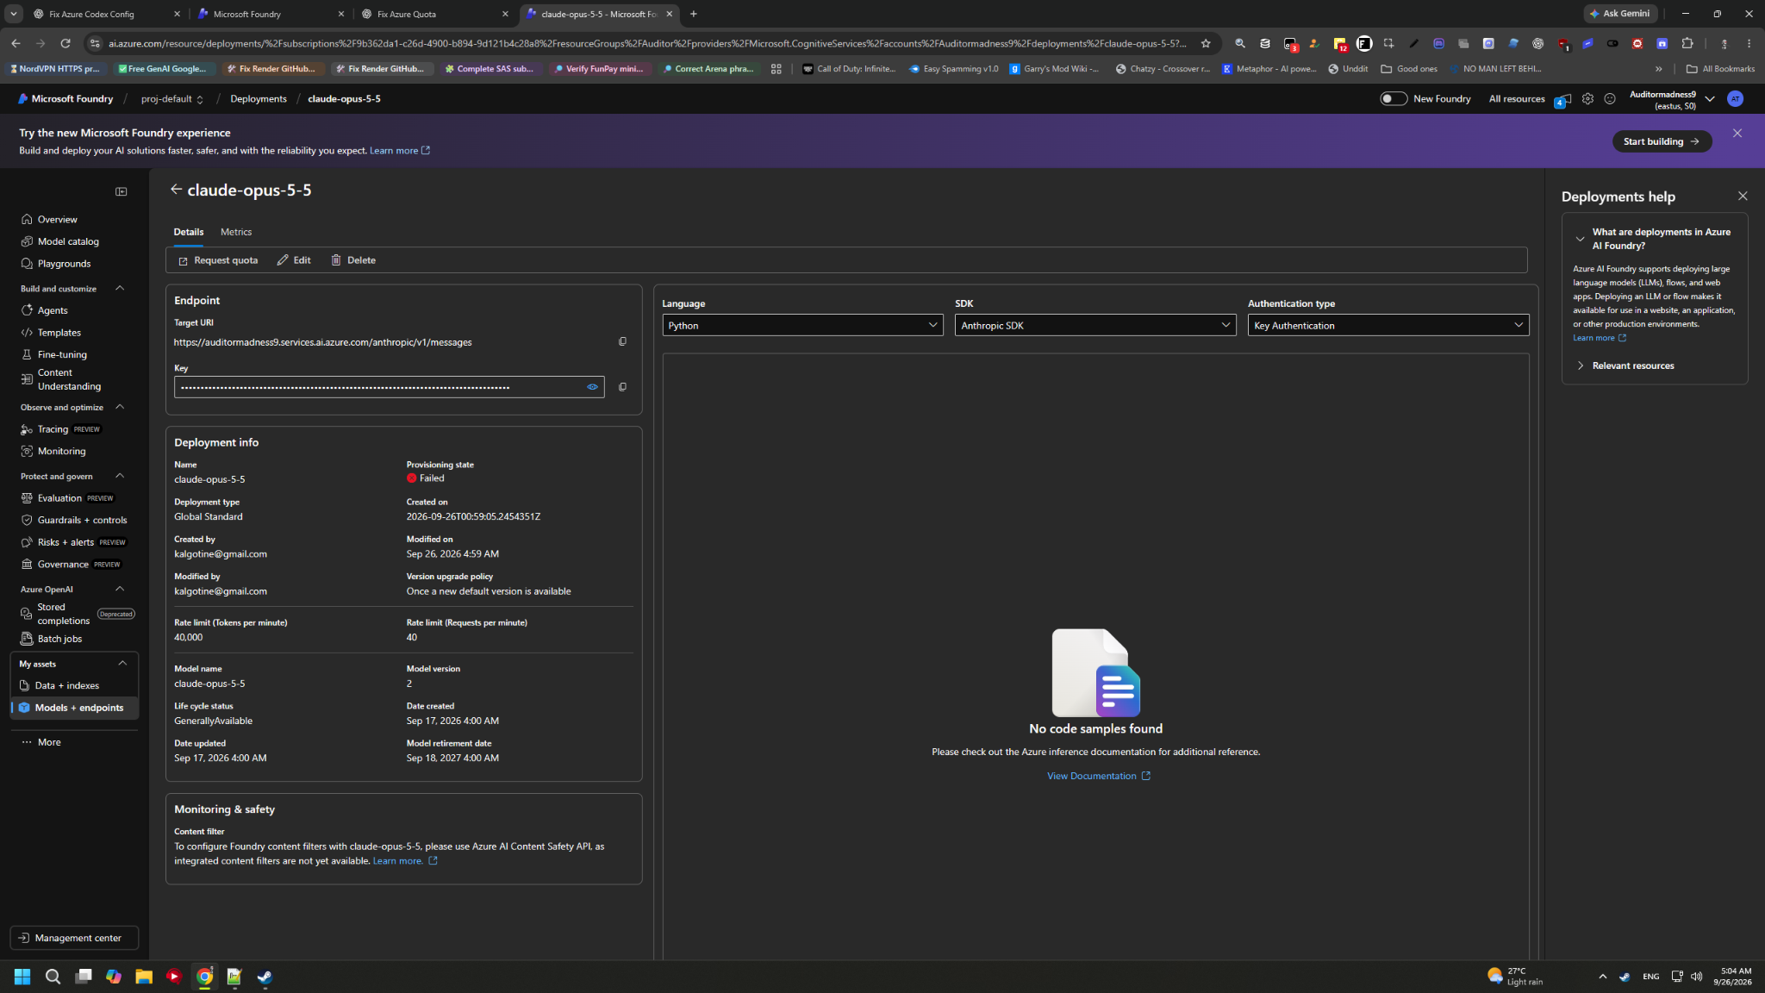
Task: Switch to the Fix Azure Quota browser tab
Action: (x=435, y=14)
